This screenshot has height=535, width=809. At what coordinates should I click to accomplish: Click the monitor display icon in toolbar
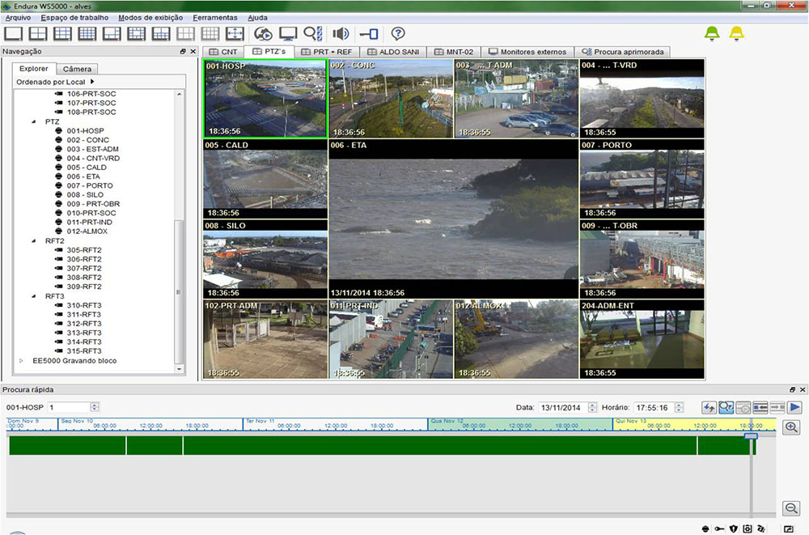click(x=287, y=34)
